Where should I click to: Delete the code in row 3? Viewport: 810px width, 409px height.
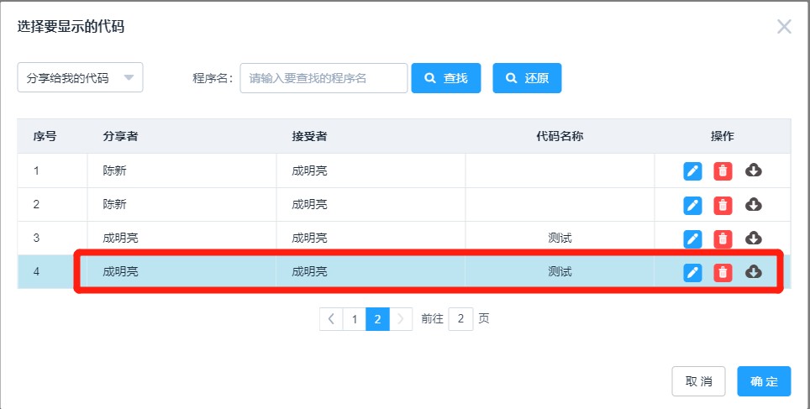click(x=723, y=239)
